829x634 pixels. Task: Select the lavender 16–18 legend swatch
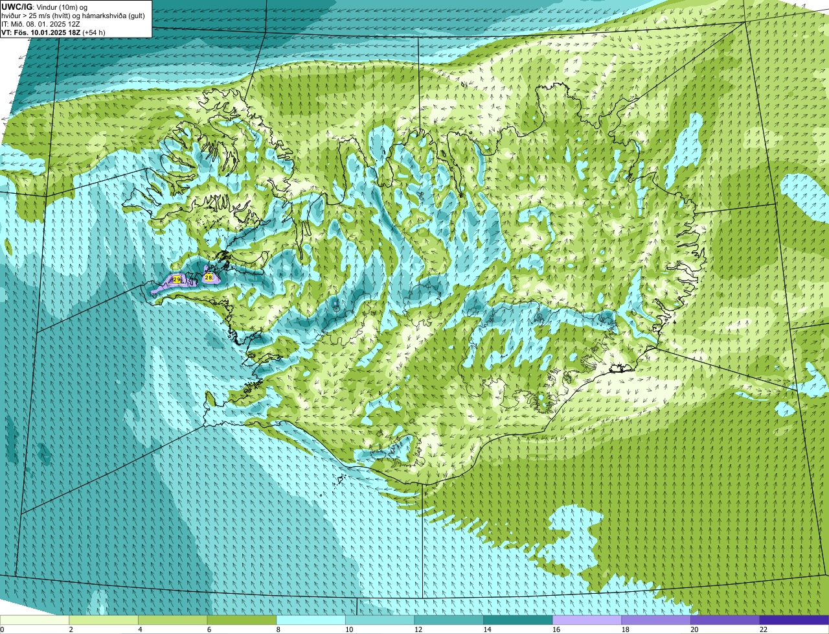coord(587,620)
